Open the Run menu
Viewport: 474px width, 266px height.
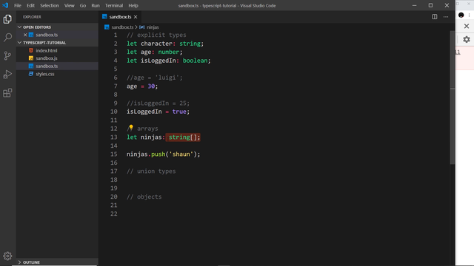[96, 5]
